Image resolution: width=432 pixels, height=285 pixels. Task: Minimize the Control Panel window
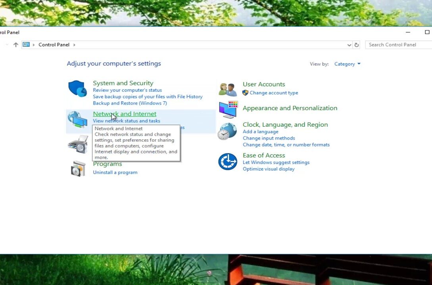point(408,32)
